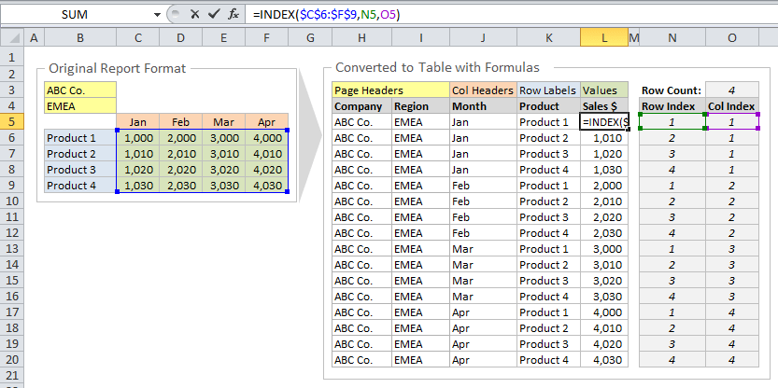The width and height of the screenshot is (778, 388).
Task: Select the 4,030 cell in Sales $ column
Action: 603,360
